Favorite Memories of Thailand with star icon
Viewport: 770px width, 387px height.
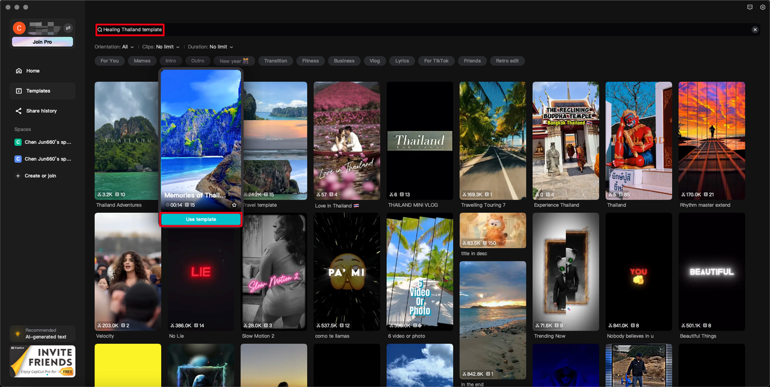235,205
